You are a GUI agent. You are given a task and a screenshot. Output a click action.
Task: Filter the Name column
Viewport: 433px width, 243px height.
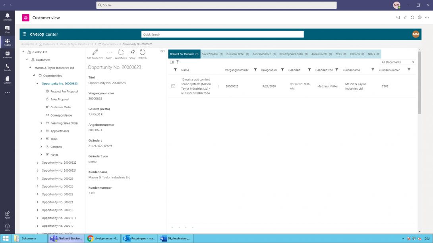pos(175,70)
